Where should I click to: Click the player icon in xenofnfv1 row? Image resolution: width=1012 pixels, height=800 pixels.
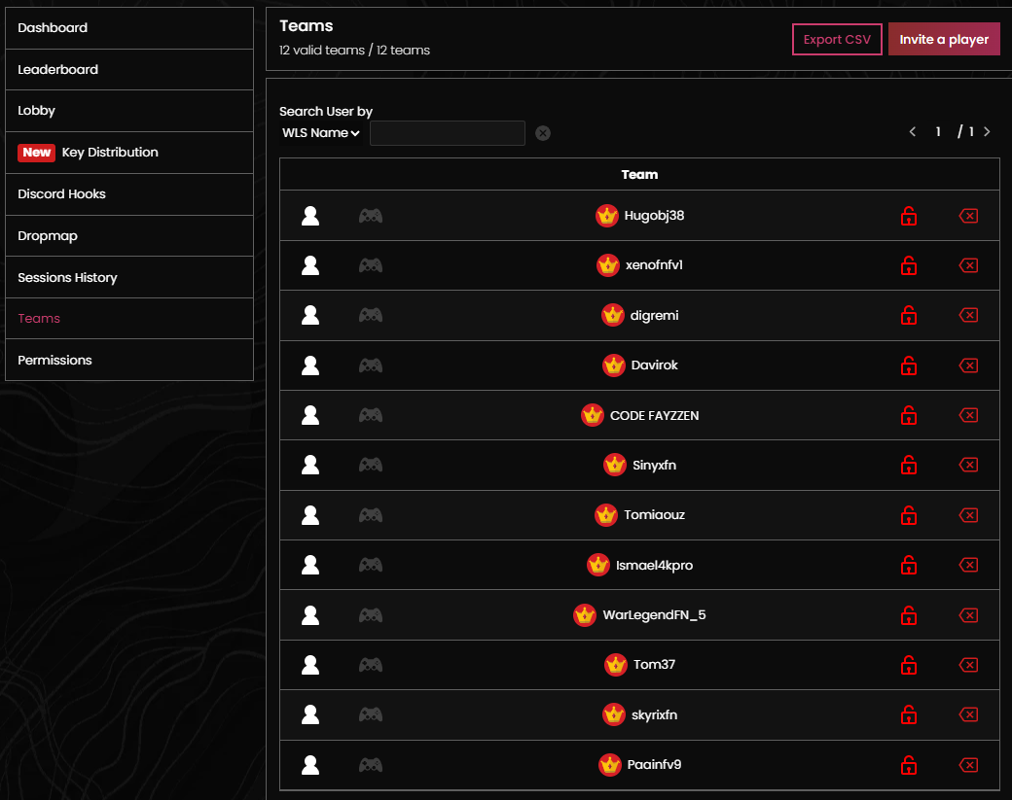pyautogui.click(x=310, y=265)
